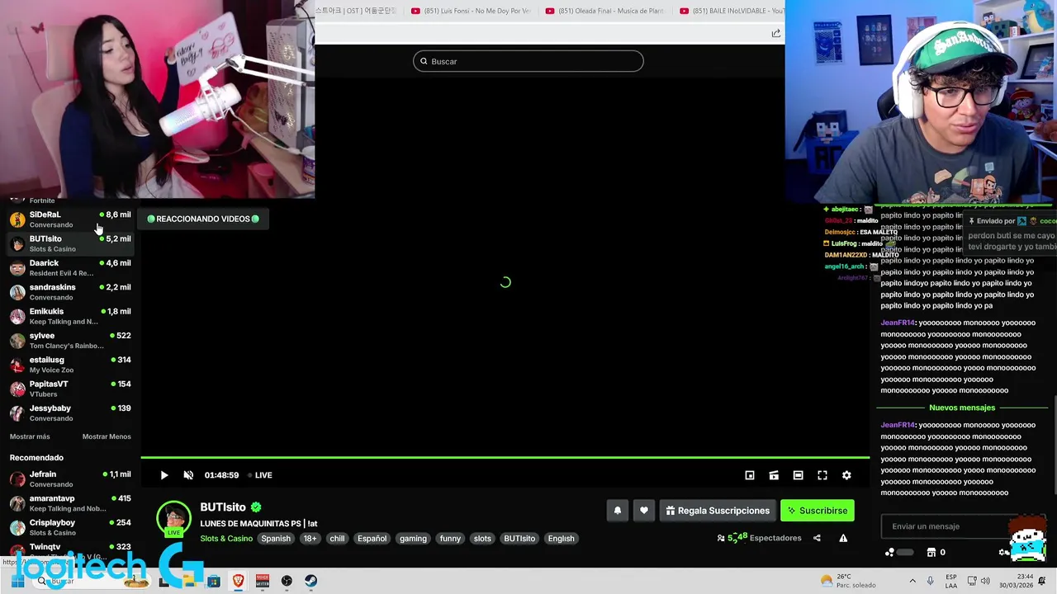Open the Windows Start menu
1057x594 pixels.
(x=17, y=581)
